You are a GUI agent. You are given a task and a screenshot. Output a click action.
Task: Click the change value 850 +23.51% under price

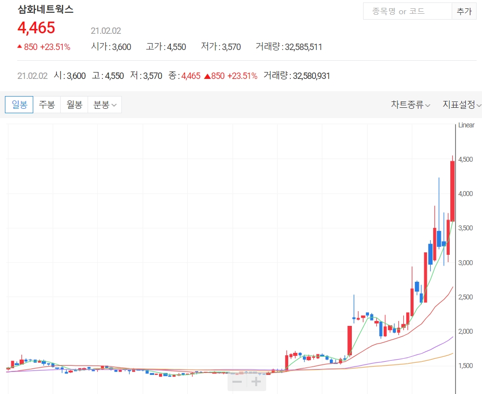[x=44, y=47]
